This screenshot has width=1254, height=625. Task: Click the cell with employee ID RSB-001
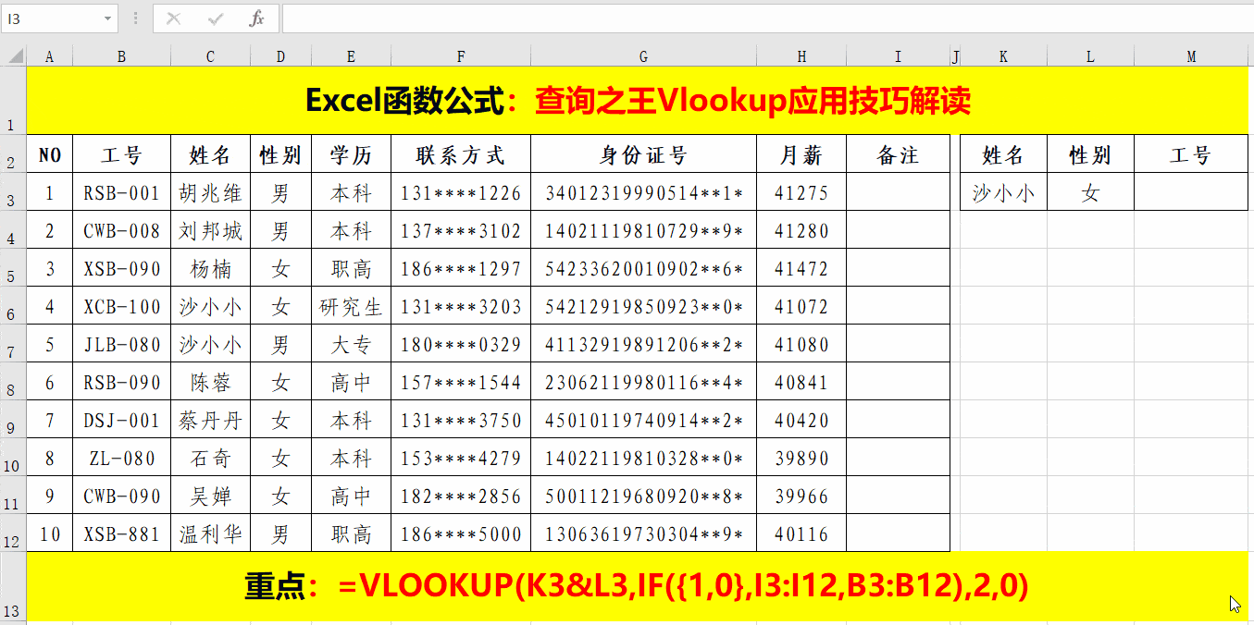click(x=121, y=192)
